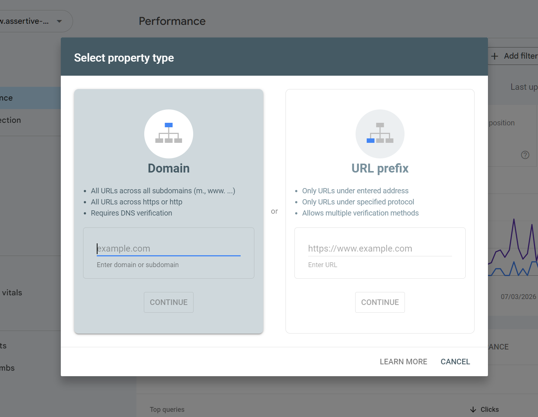Click the down arrow next to Clicks
The height and width of the screenshot is (417, 538).
[473, 410]
